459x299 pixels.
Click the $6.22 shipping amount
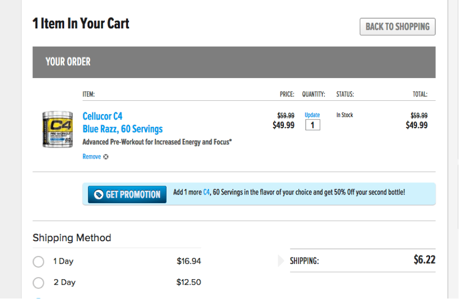coord(425,259)
